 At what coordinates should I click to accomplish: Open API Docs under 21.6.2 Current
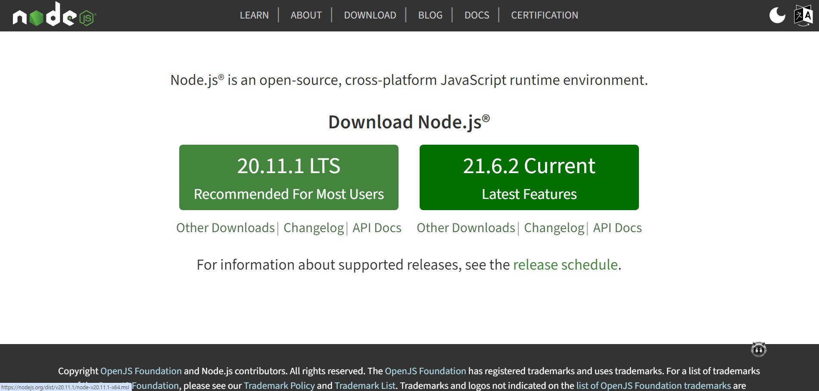617,228
